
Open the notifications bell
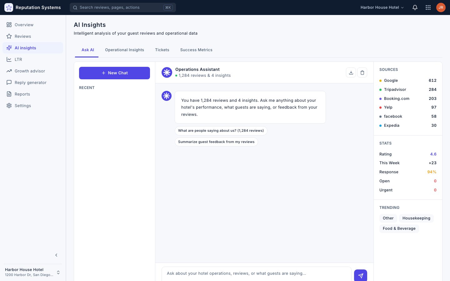[x=415, y=7]
